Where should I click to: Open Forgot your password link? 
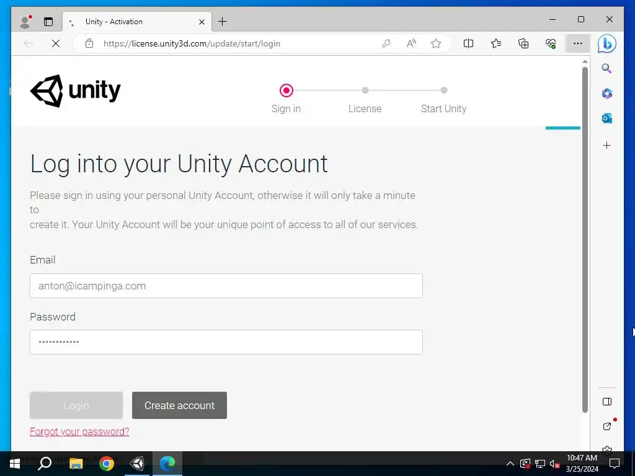tap(79, 431)
